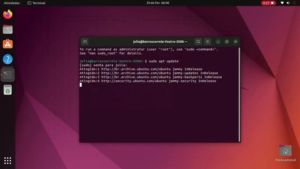This screenshot has width=300, height=169.
Task: Select the Terminal icon in dock
Action: [x=7, y=75]
